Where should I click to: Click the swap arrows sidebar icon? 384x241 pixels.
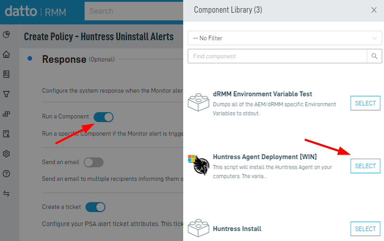click(x=6, y=194)
